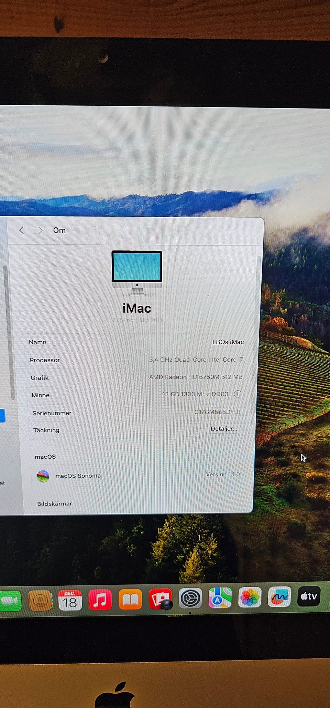Launch Apple TV from dock
This screenshot has width=330, height=708.
[309, 596]
